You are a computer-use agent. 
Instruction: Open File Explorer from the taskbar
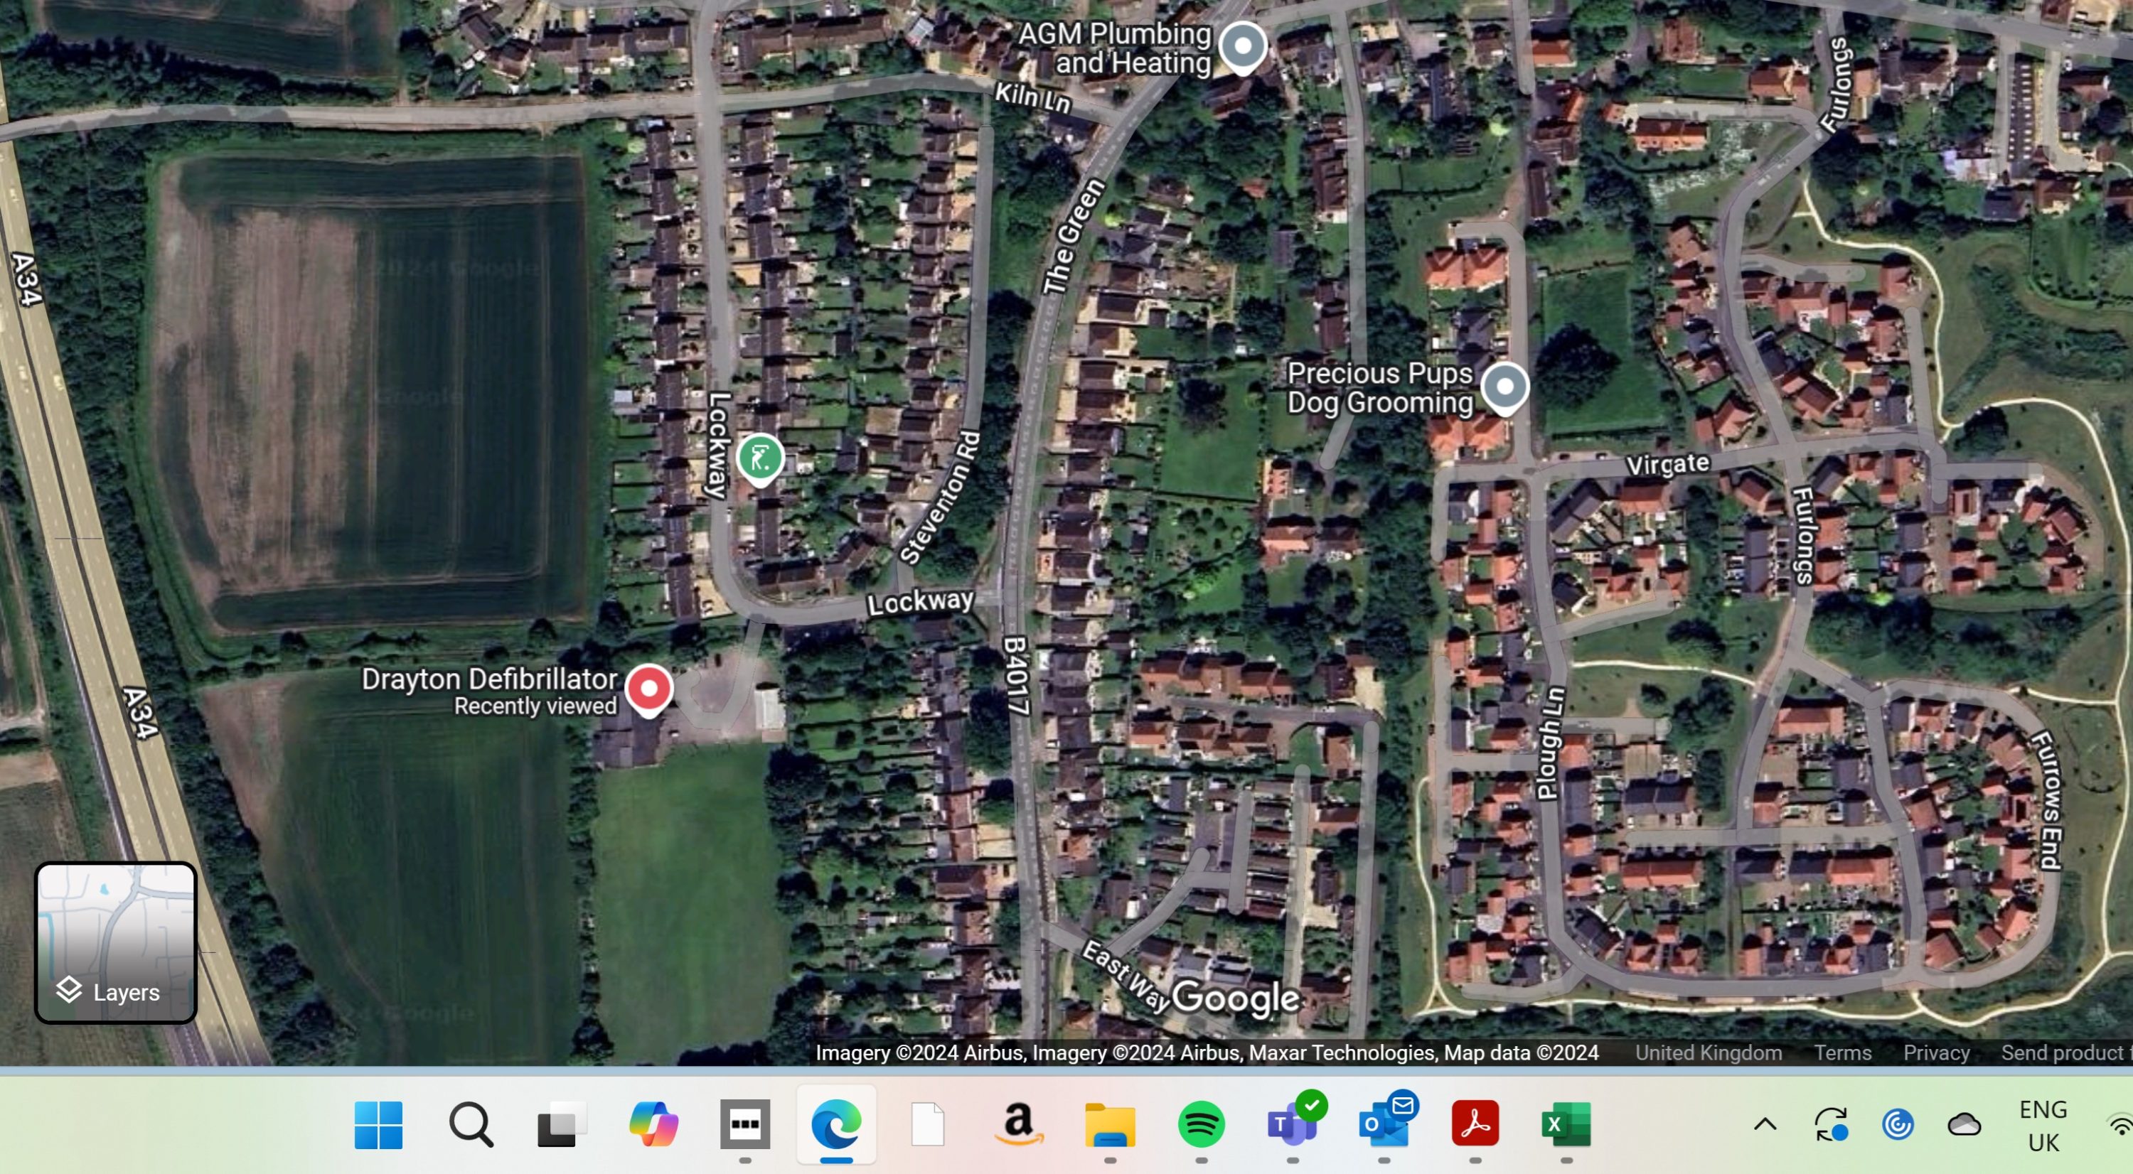(x=1110, y=1124)
